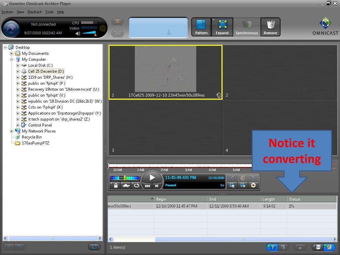Expand Cctv on 'Fphqit' (X:) node
Image resolution: width=340 pixels, height=255 pixels.
tap(18, 107)
